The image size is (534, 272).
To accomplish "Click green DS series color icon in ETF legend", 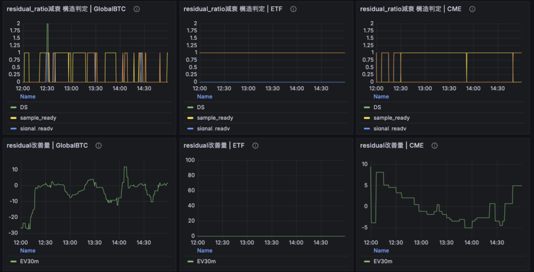I will pyautogui.click(x=189, y=108).
